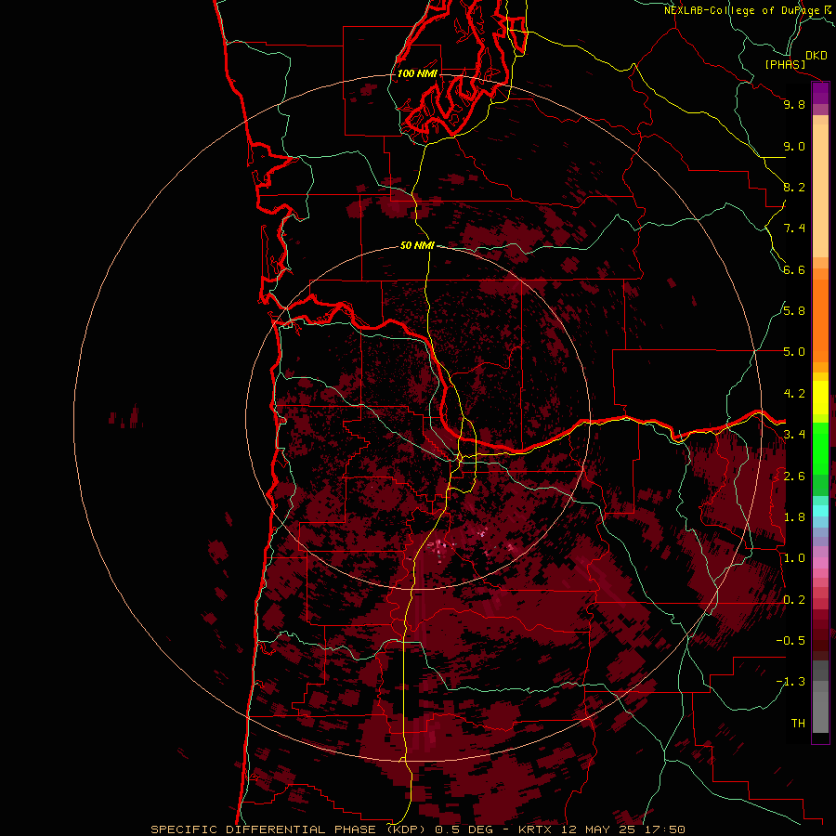Click the DKD label above the scale
This screenshot has height=836, width=836.
pyautogui.click(x=816, y=56)
